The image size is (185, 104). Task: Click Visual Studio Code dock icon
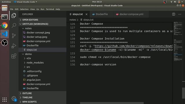[5, 34]
